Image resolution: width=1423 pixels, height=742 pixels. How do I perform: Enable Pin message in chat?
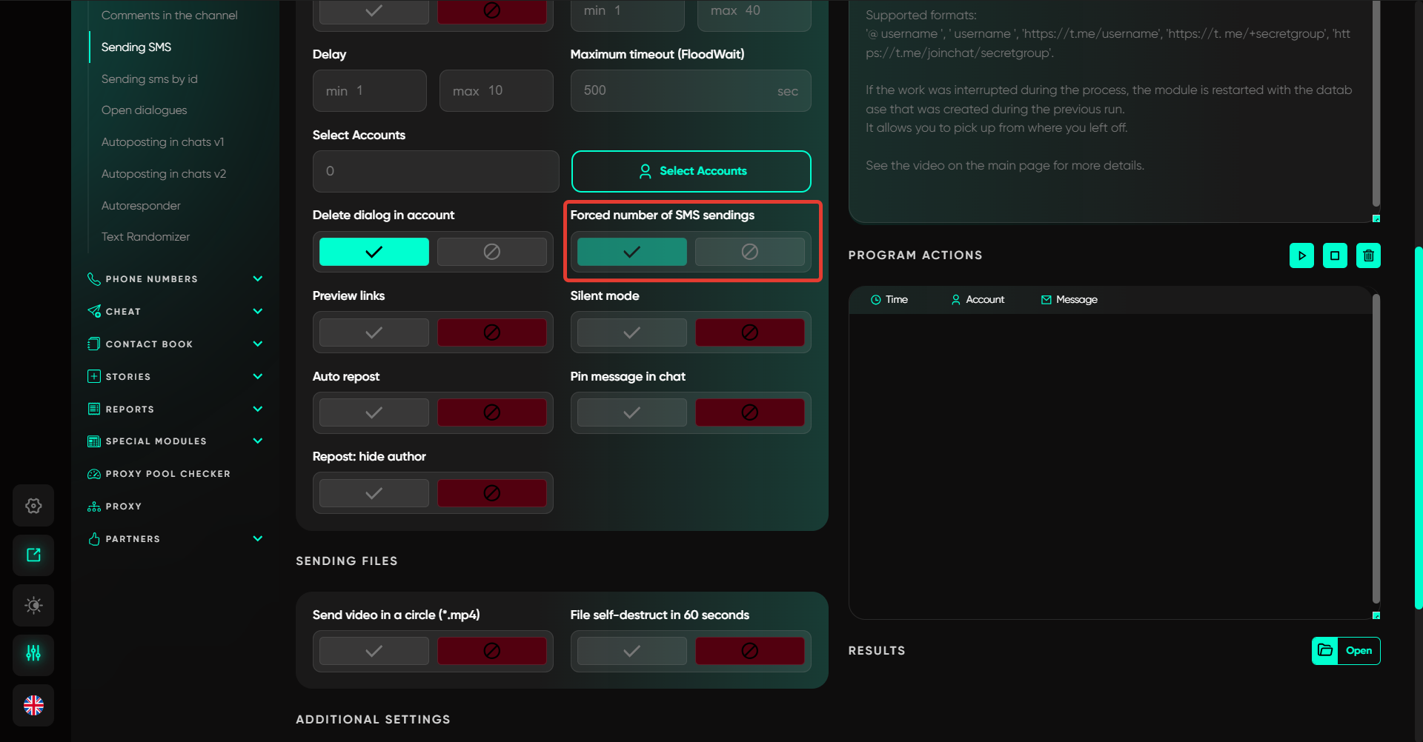coord(631,412)
